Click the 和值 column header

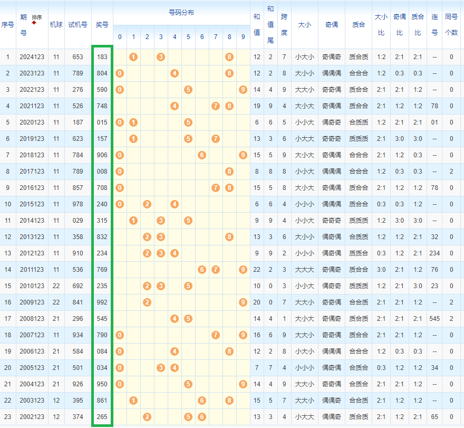tap(257, 25)
